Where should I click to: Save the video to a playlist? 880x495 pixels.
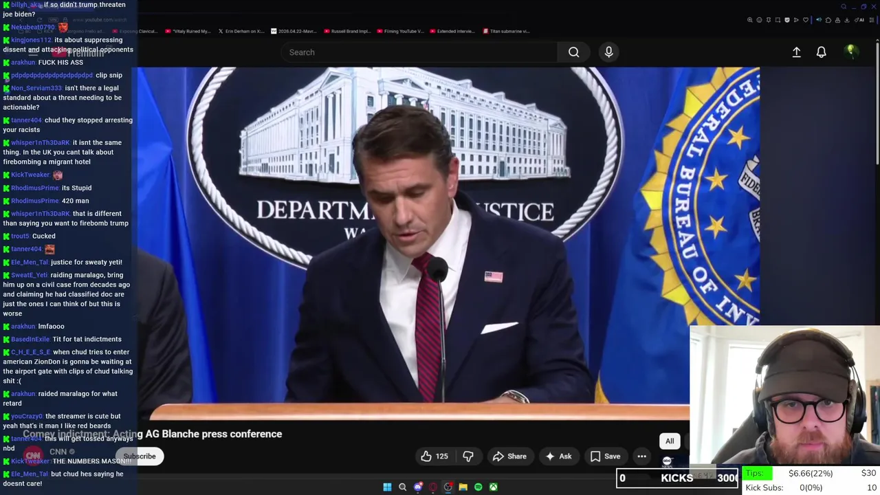click(605, 456)
